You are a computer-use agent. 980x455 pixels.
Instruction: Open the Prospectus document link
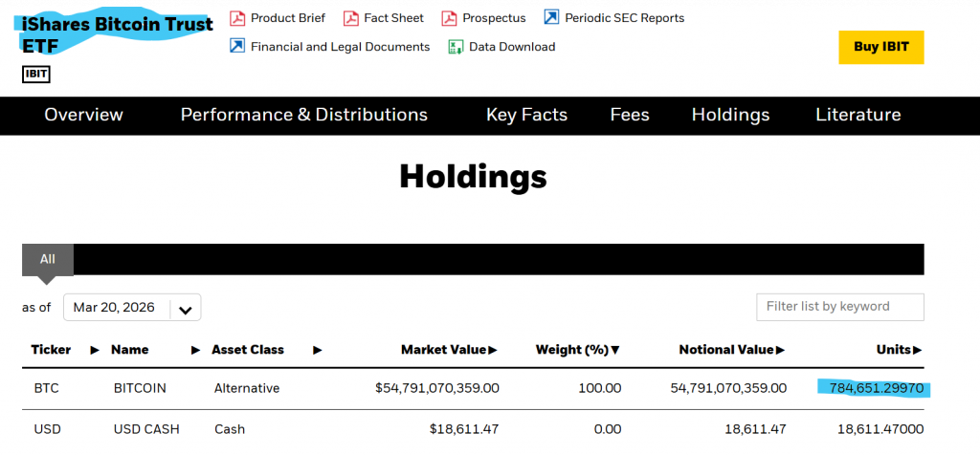pyautogui.click(x=494, y=17)
